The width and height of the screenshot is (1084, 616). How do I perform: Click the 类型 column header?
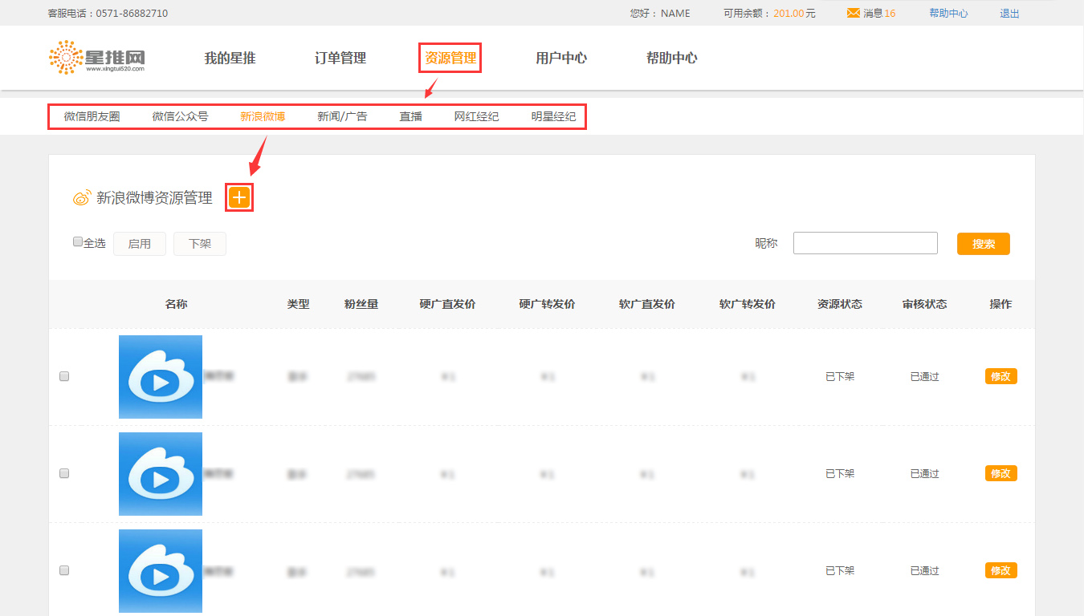point(298,304)
